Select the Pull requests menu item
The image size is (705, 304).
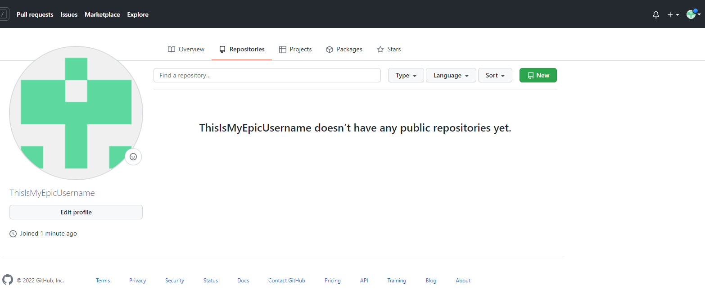coord(35,14)
